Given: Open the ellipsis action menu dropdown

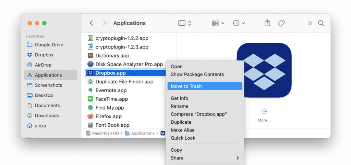Looking at the screenshot, I should (239, 23).
